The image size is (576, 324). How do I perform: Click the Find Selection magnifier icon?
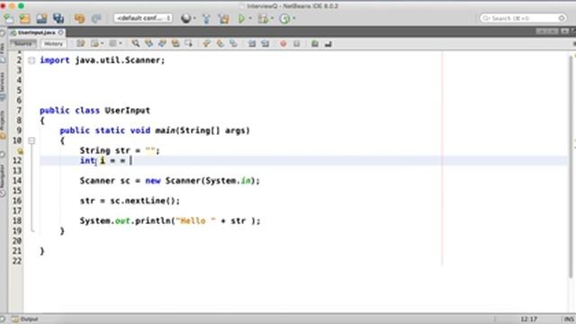point(136,44)
